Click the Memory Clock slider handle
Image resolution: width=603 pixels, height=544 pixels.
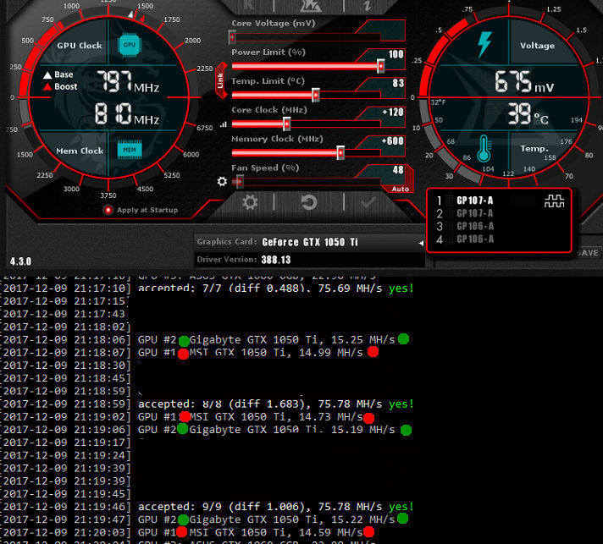(340, 153)
